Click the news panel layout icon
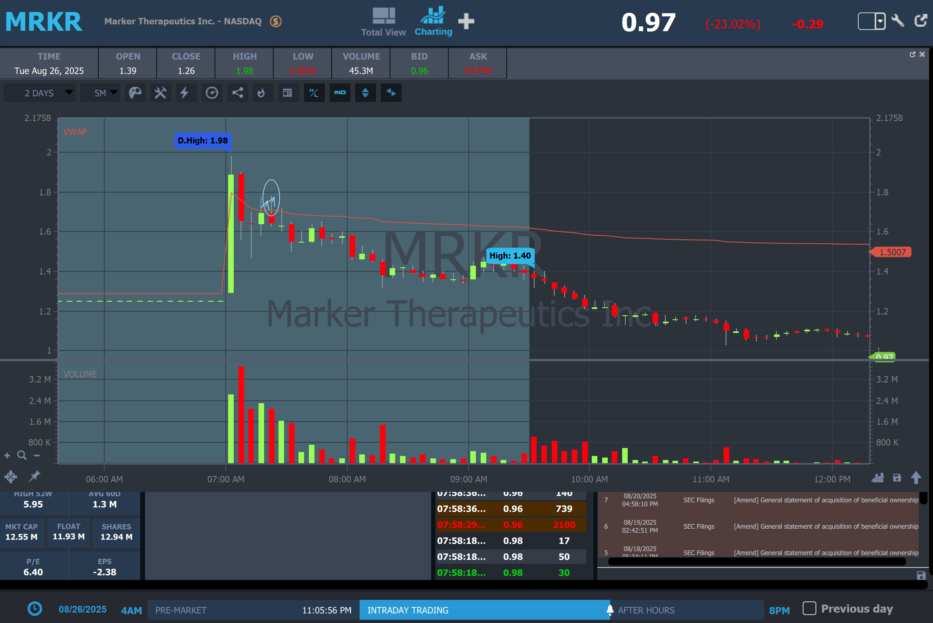The width and height of the screenshot is (933, 623). tap(287, 93)
